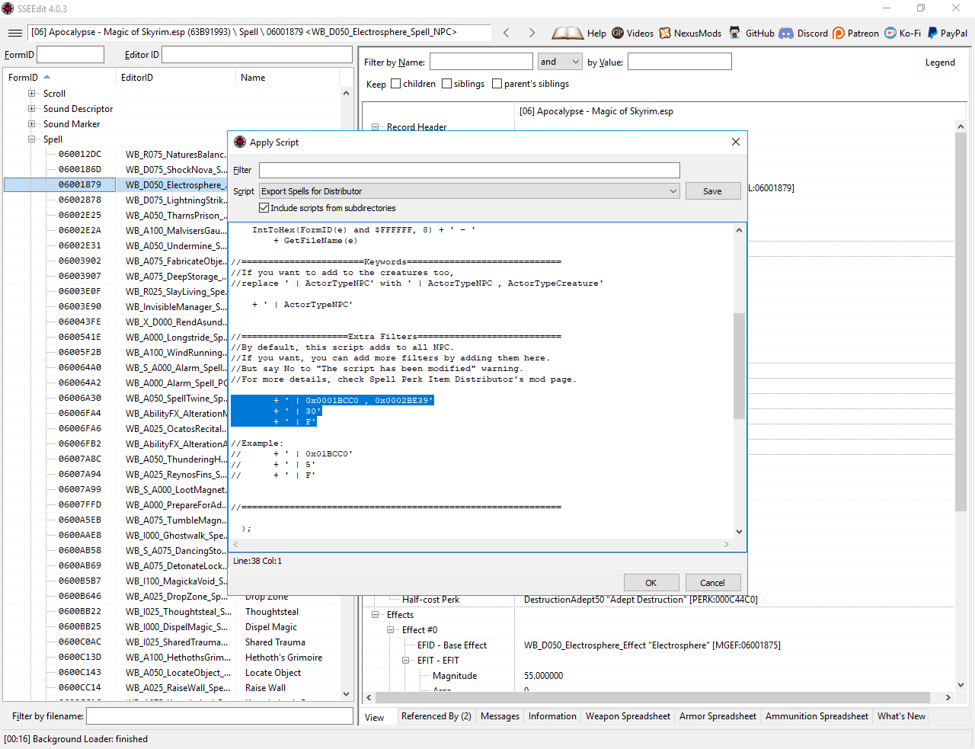The height and width of the screenshot is (749, 975).
Task: Open the Weapon Spreadsheet tab
Action: point(628,716)
